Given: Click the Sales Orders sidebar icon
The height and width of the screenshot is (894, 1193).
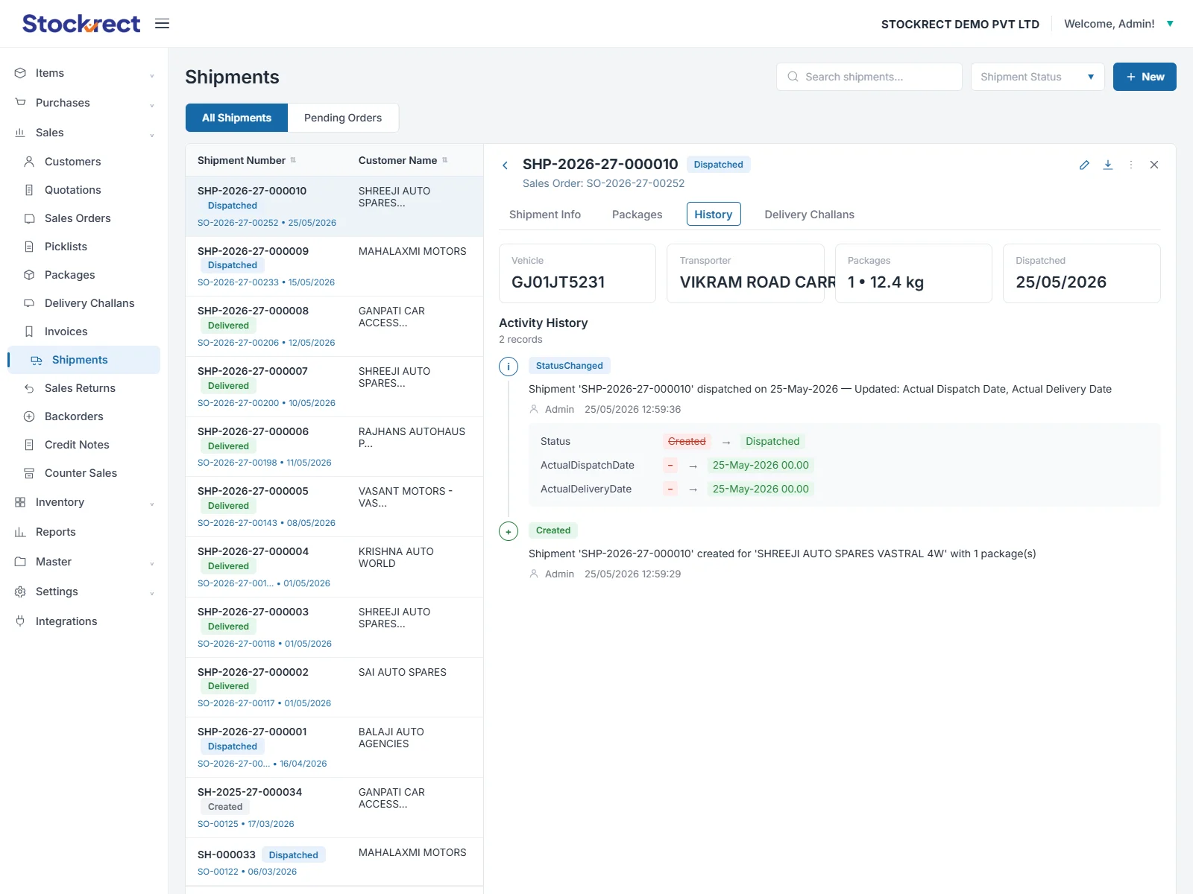Looking at the screenshot, I should tap(29, 218).
